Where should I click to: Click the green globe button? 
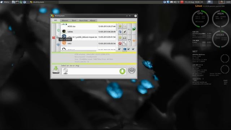(134, 29)
